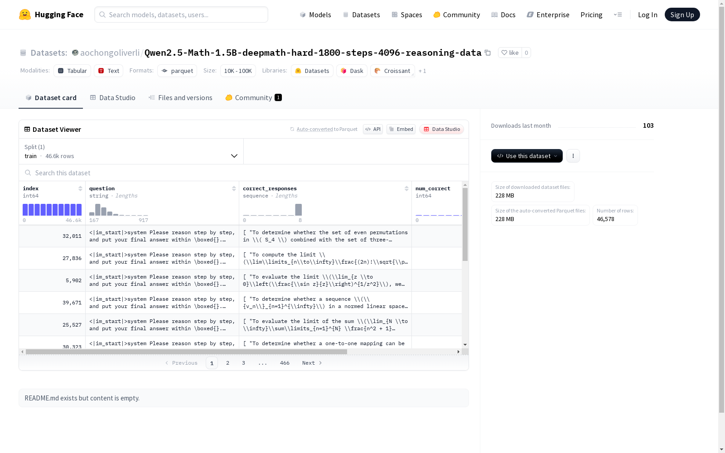Click the question lengths histogram

tap(119, 210)
